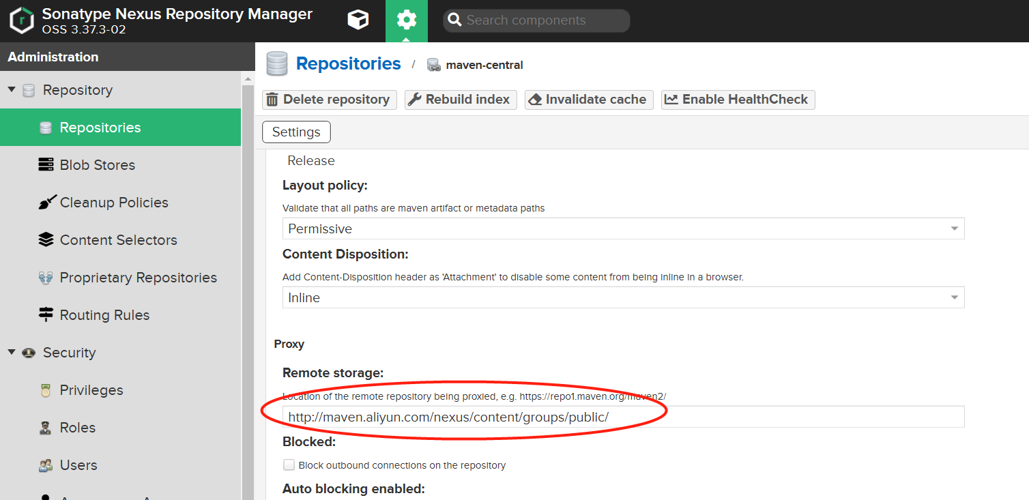Click the Invalidate cache button
1029x500 pixels.
pos(589,100)
